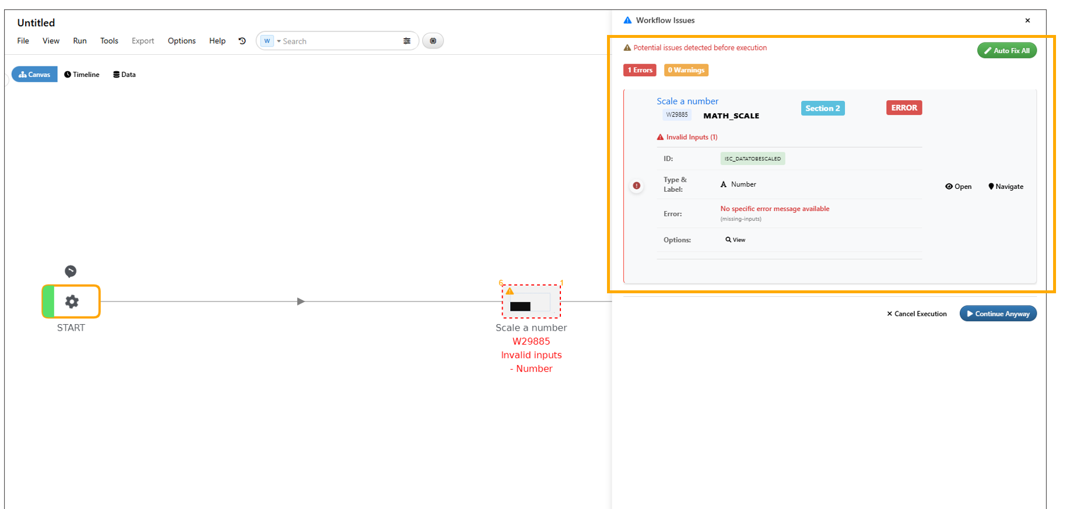
Task: Click the marker icon above START node
Action: pyautogui.click(x=71, y=271)
